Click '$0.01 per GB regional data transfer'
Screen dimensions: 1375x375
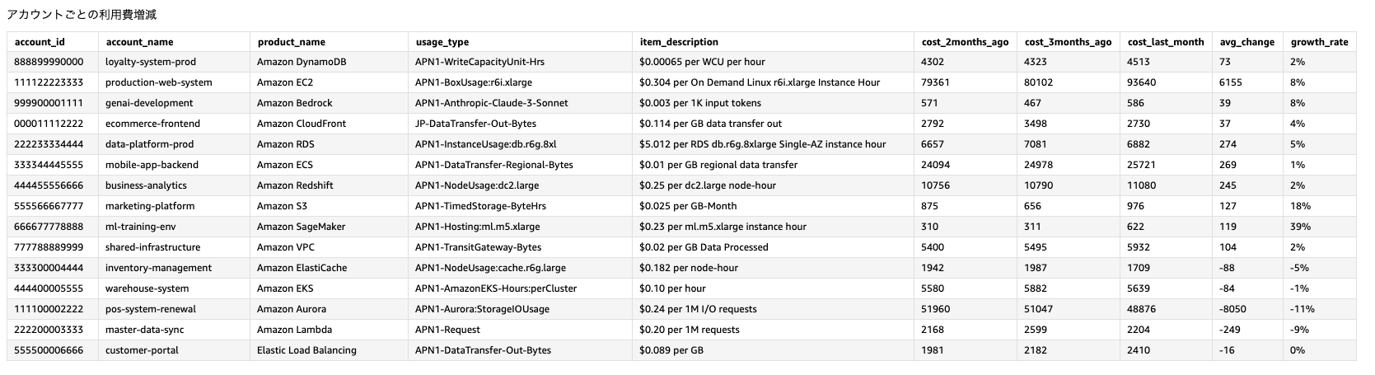718,165
